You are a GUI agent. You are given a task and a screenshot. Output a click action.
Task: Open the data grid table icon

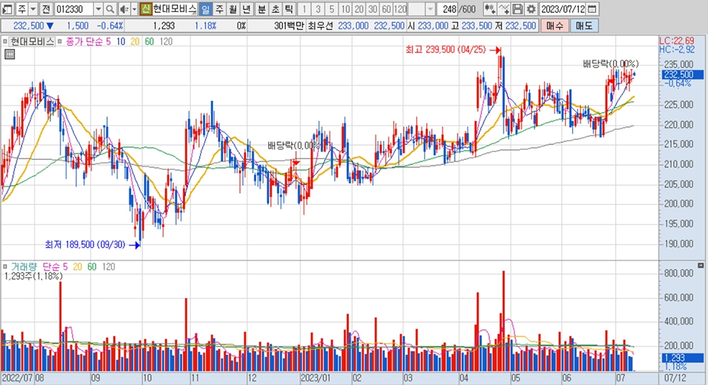click(9, 54)
